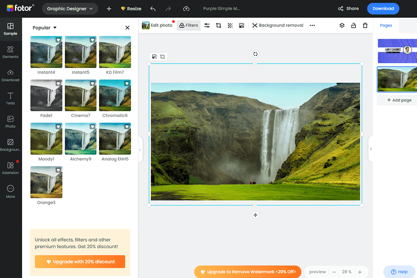Open the Texts sidebar panel
Image resolution: width=417 pixels, height=278 pixels.
pyautogui.click(x=10, y=99)
